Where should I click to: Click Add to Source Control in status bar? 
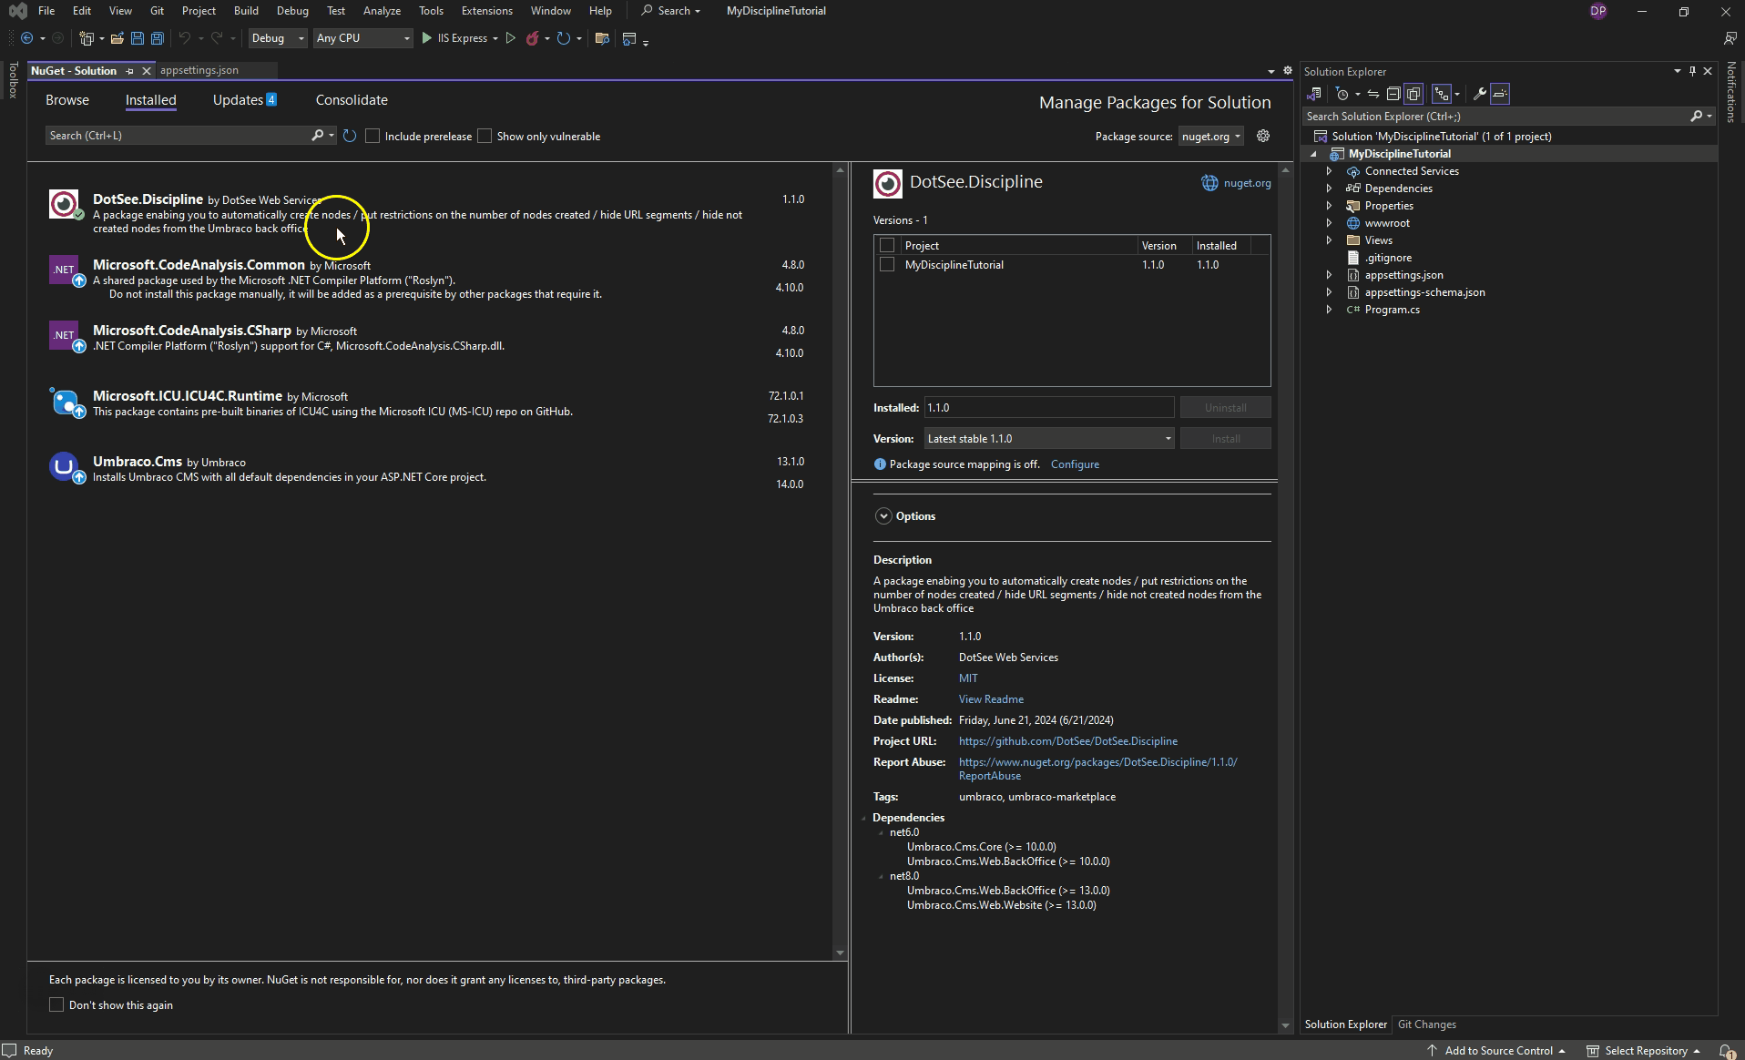(x=1495, y=1050)
